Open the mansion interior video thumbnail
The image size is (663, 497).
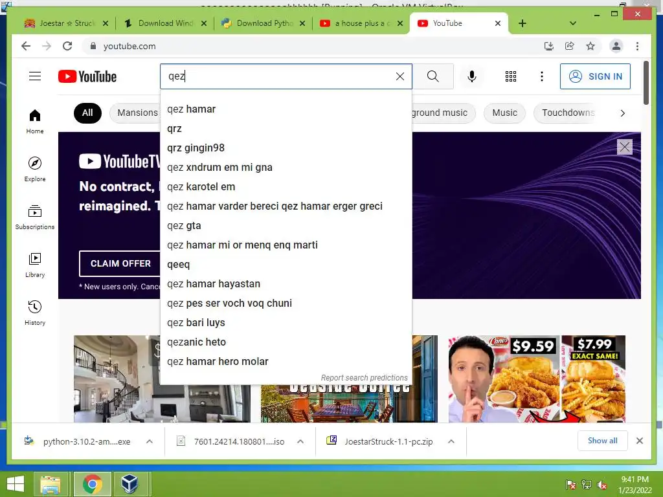[x=162, y=379]
